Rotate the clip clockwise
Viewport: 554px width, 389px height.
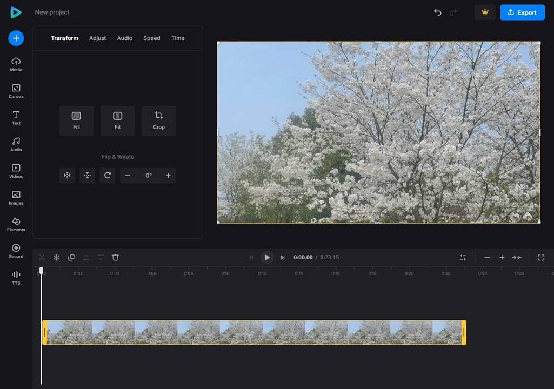pyautogui.click(x=108, y=176)
